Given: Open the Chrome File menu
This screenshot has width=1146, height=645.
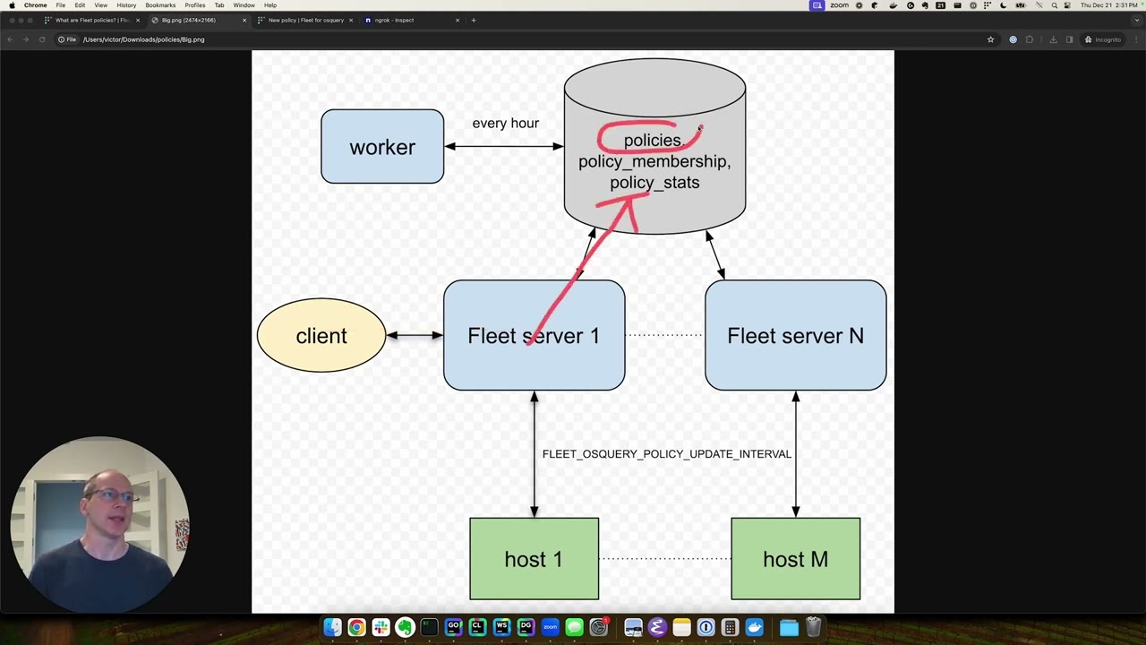Looking at the screenshot, I should pos(60,5).
